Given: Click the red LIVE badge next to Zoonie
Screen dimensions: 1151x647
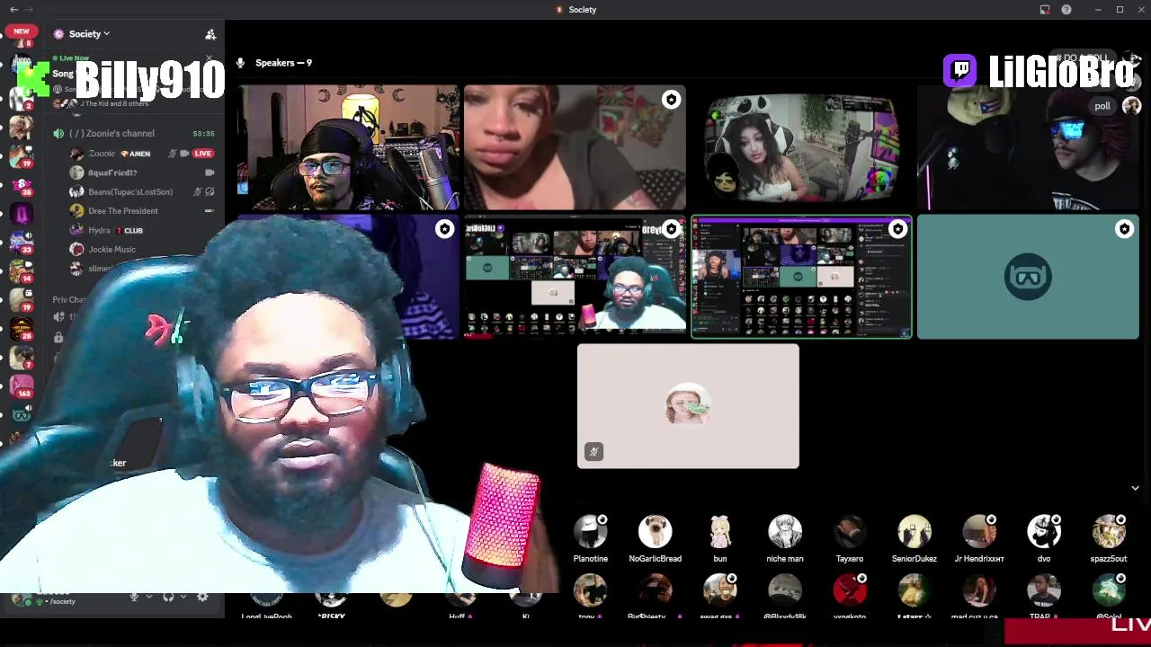Looking at the screenshot, I should click(202, 154).
